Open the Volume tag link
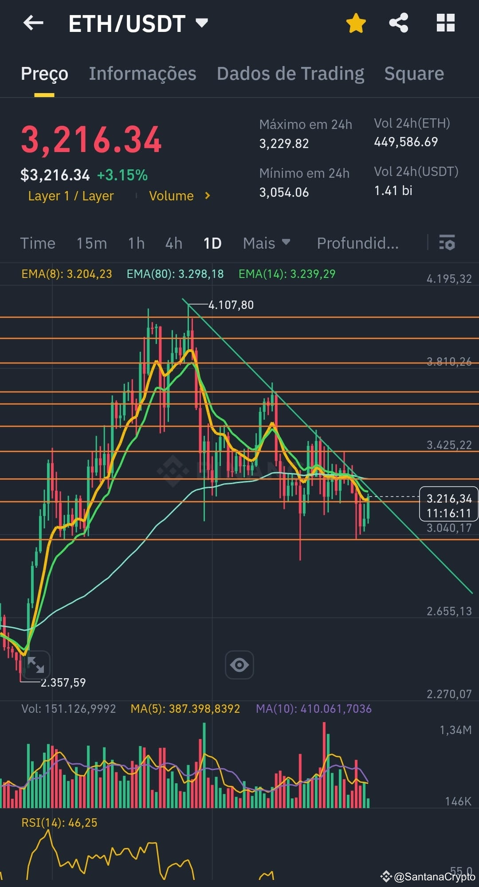This screenshot has width=479, height=887. coord(171,196)
